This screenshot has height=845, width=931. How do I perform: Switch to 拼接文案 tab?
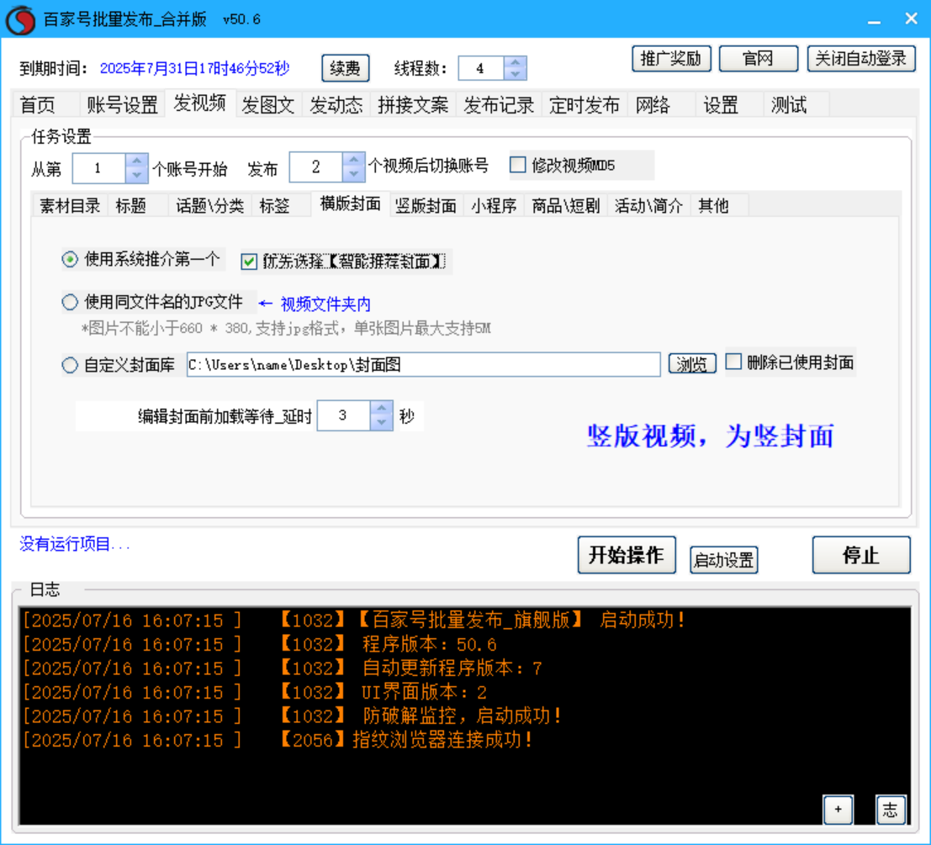tap(413, 105)
